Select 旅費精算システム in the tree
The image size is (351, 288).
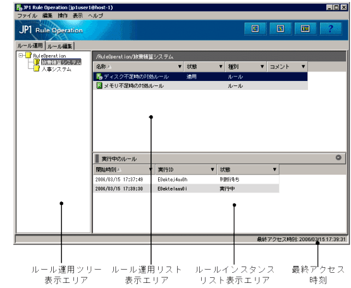pyautogui.click(x=61, y=62)
